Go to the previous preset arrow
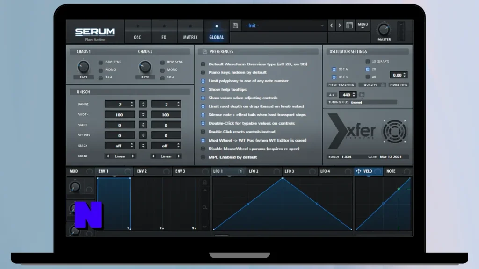 332,26
